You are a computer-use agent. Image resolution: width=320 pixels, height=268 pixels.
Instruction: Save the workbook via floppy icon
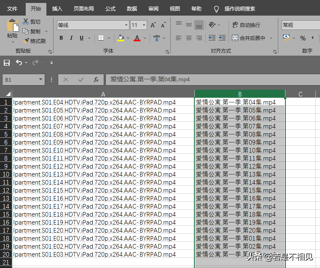[x=7, y=63]
